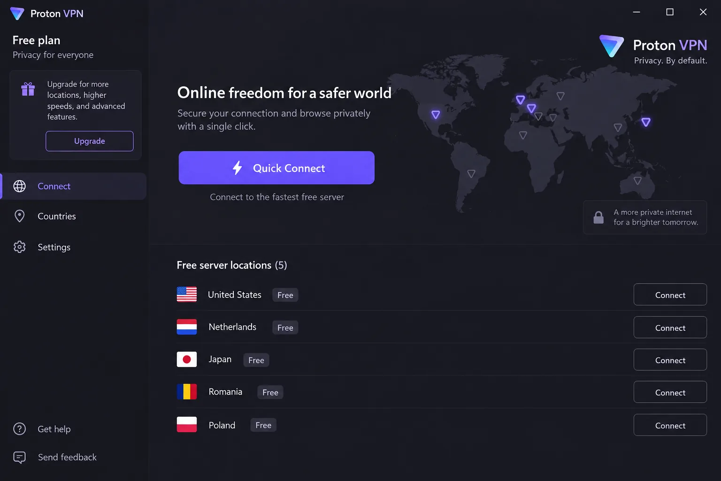Select the map marker over Australia
The width and height of the screenshot is (721, 481).
637,181
